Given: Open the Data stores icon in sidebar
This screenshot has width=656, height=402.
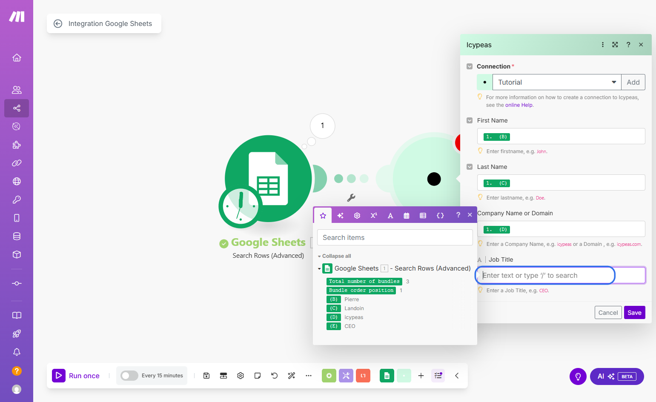Looking at the screenshot, I should [x=17, y=236].
